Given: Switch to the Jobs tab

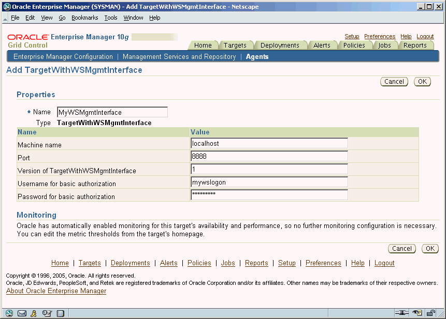Looking at the screenshot, I should coord(384,45).
